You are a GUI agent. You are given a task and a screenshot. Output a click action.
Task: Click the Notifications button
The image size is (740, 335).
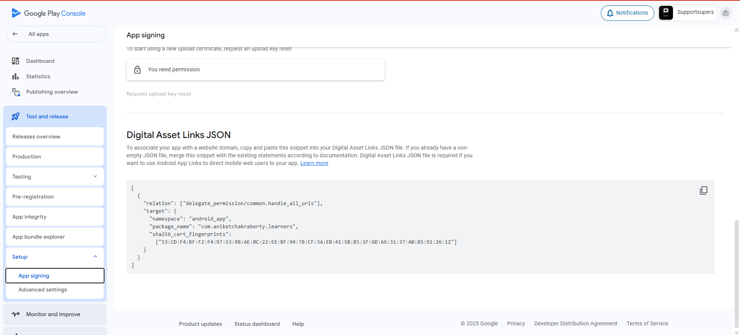[627, 13]
